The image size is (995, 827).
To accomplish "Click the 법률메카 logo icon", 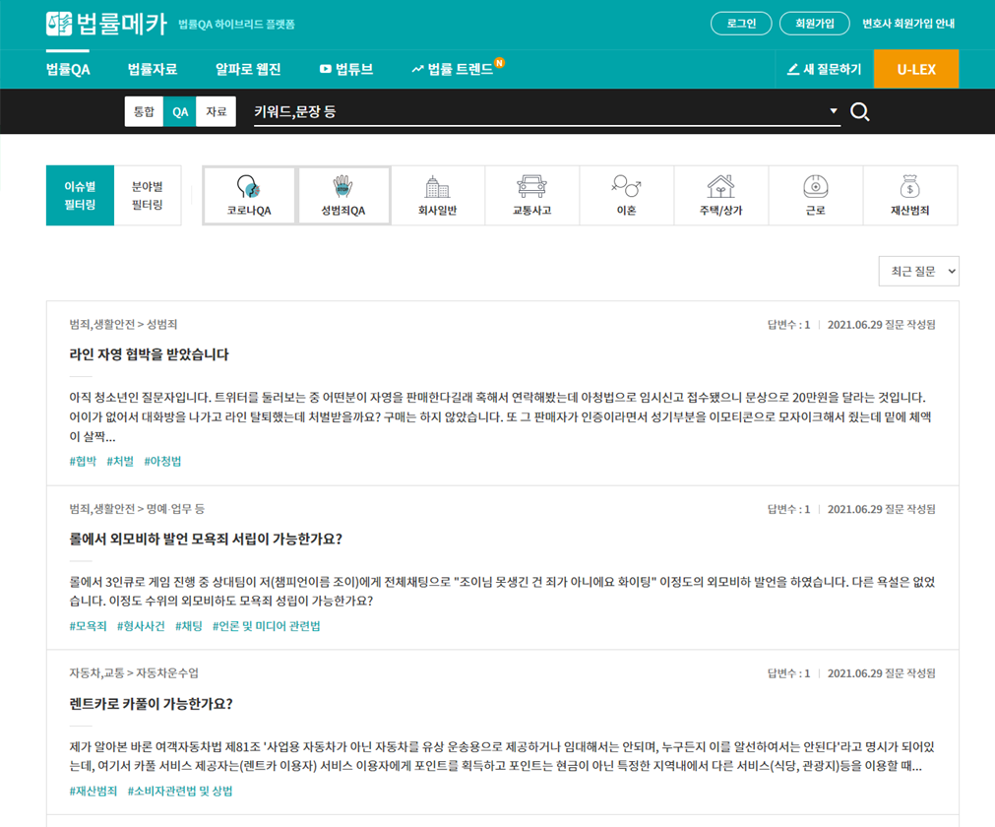I will tap(60, 24).
